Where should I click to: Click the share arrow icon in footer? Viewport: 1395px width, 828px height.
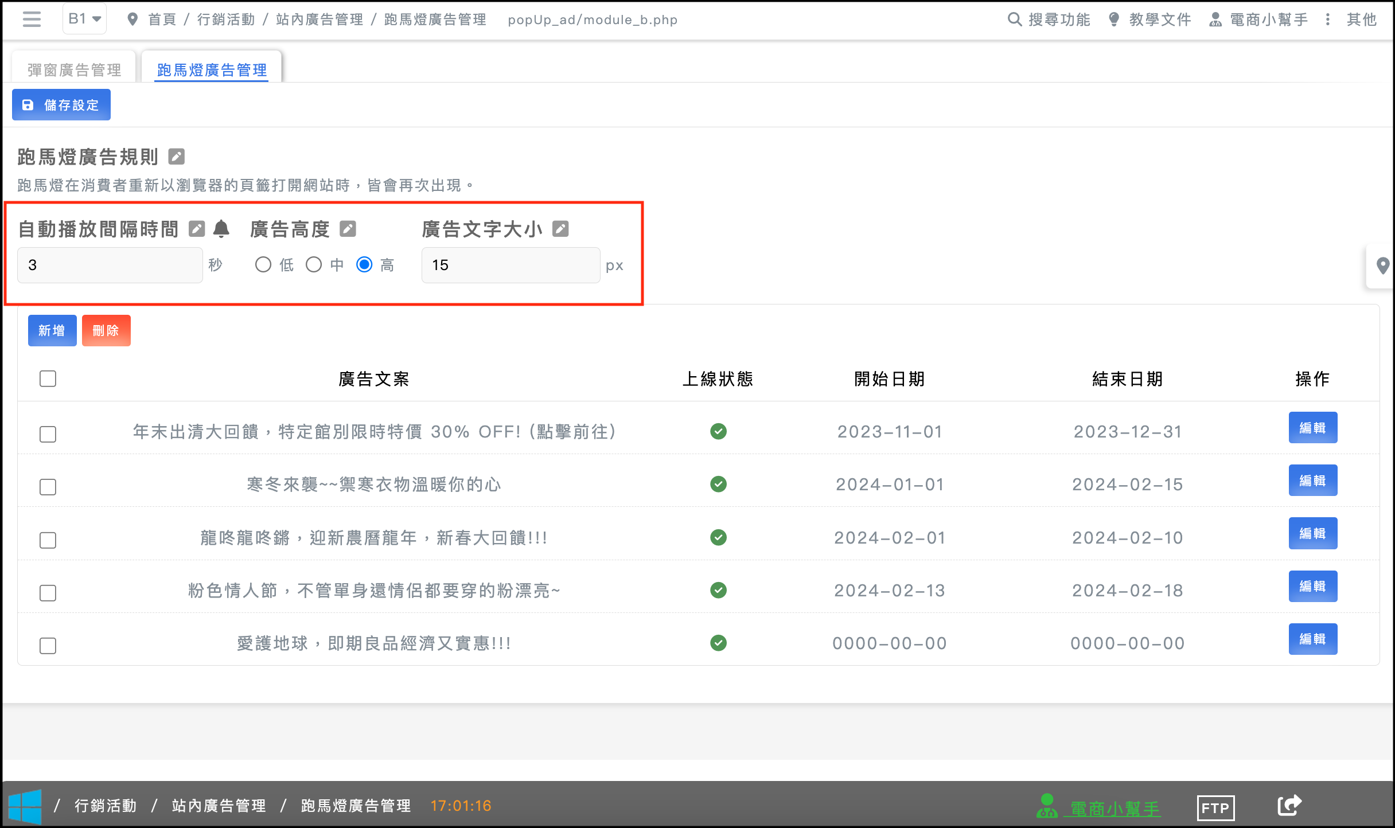click(1289, 806)
